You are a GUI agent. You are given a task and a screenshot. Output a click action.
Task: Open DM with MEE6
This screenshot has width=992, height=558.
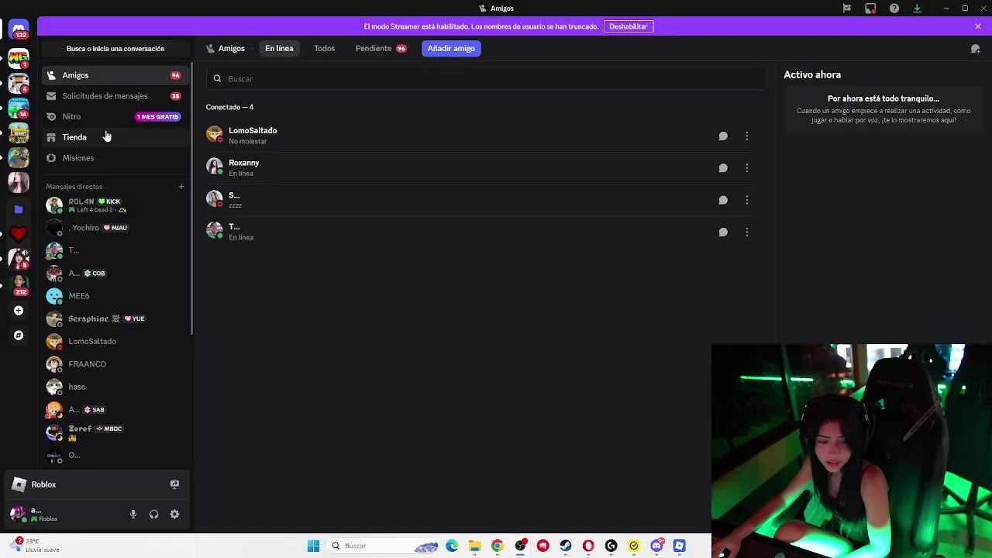(x=115, y=296)
